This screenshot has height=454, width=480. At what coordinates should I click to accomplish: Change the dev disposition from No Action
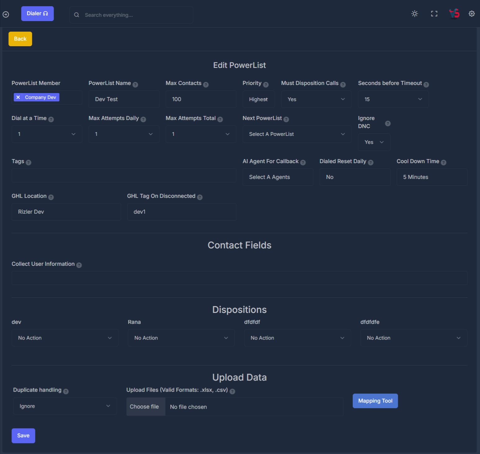65,338
